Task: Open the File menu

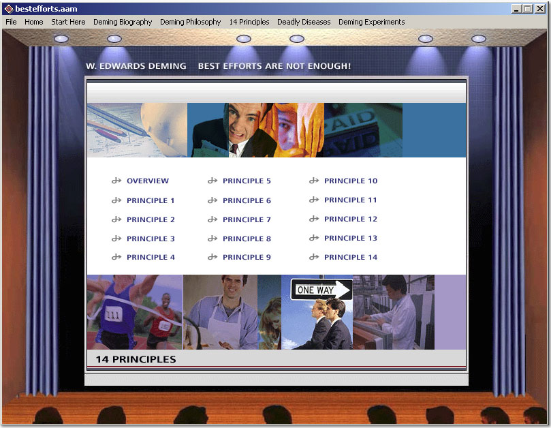Action: [11, 22]
